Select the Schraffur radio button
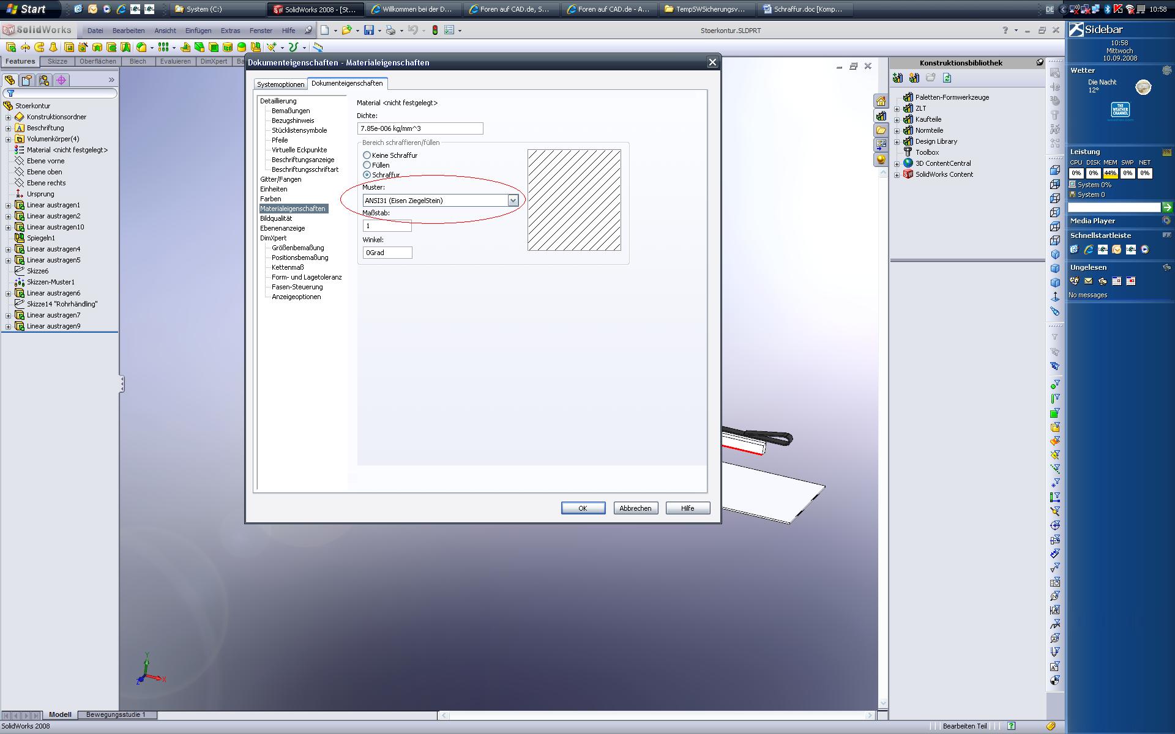1175x734 pixels. click(x=367, y=175)
